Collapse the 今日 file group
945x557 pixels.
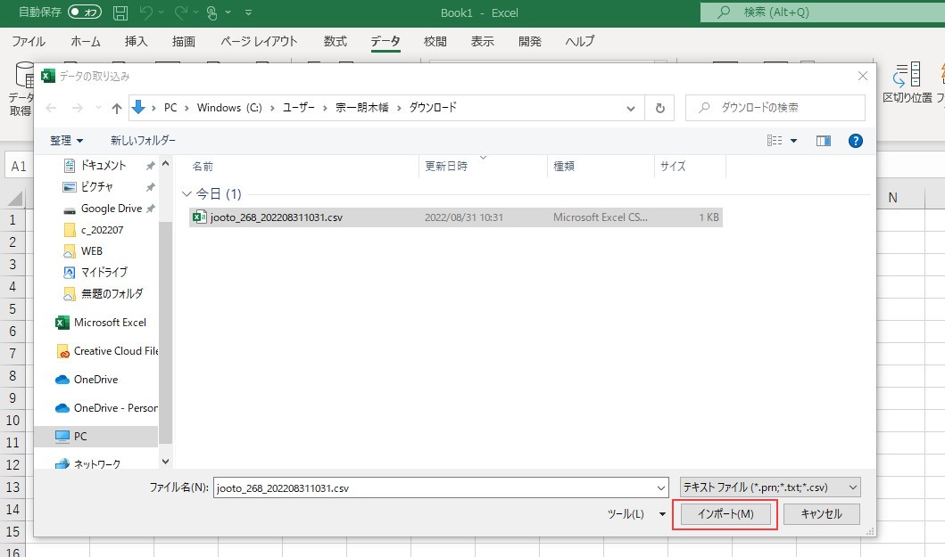[x=187, y=192]
